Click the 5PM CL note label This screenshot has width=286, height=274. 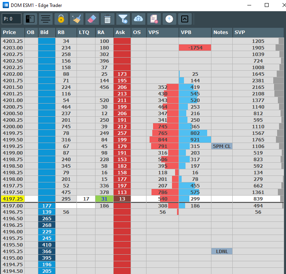[x=222, y=146]
